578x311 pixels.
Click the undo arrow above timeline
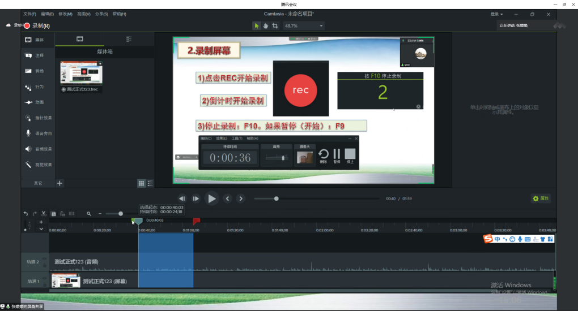tap(25, 214)
